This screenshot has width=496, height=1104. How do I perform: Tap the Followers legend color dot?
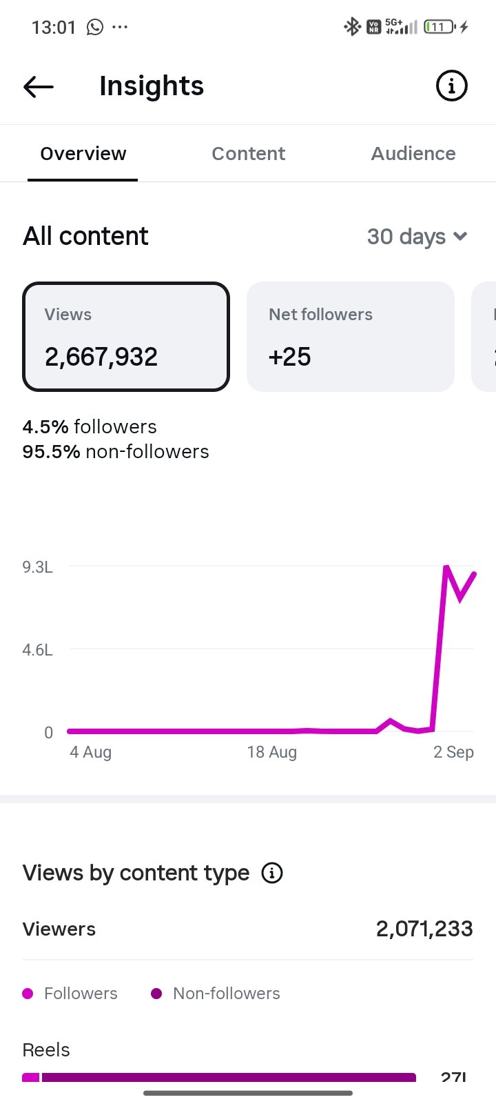[28, 994]
